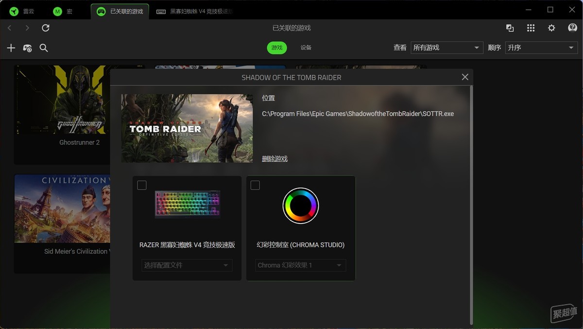This screenshot has width=583, height=329.
Task: Click the window overlay icon in top bar
Action: (x=510, y=28)
